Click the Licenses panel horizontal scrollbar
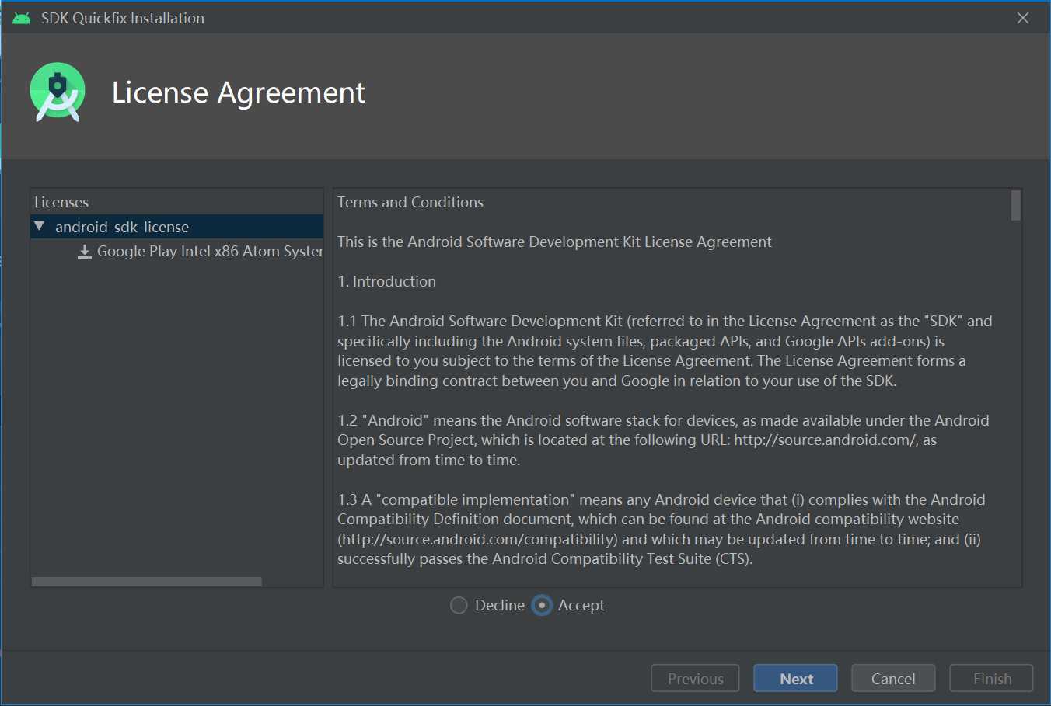Image resolution: width=1051 pixels, height=706 pixels. pos(147,582)
